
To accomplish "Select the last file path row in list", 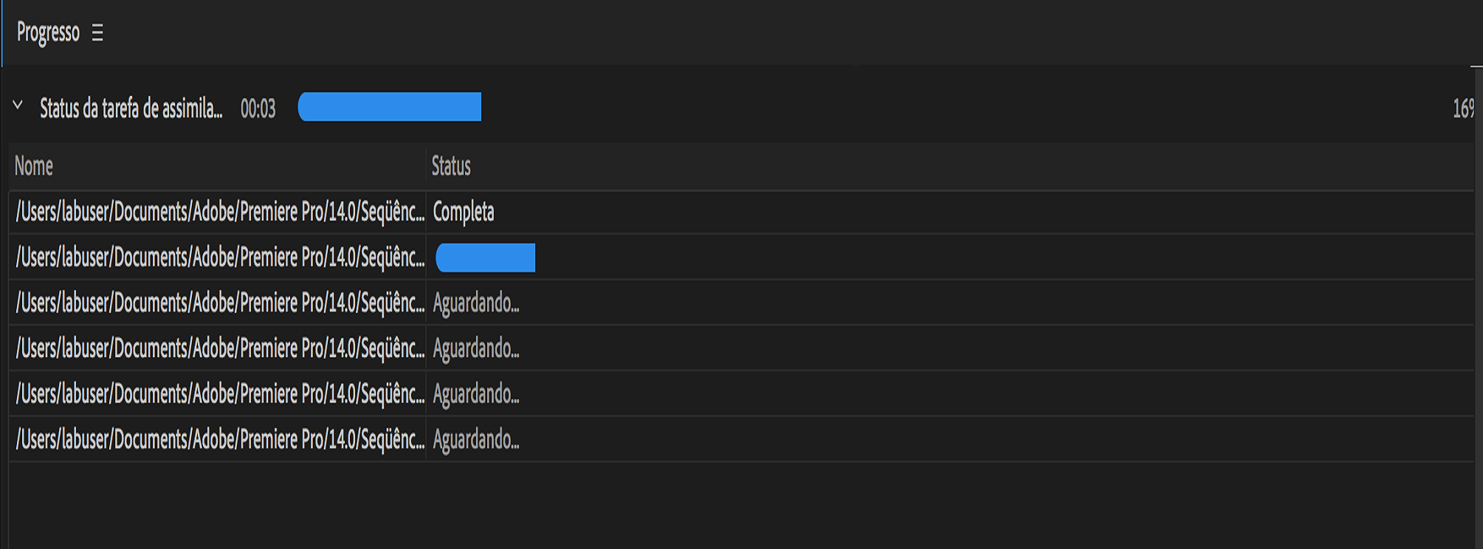I will (219, 440).
